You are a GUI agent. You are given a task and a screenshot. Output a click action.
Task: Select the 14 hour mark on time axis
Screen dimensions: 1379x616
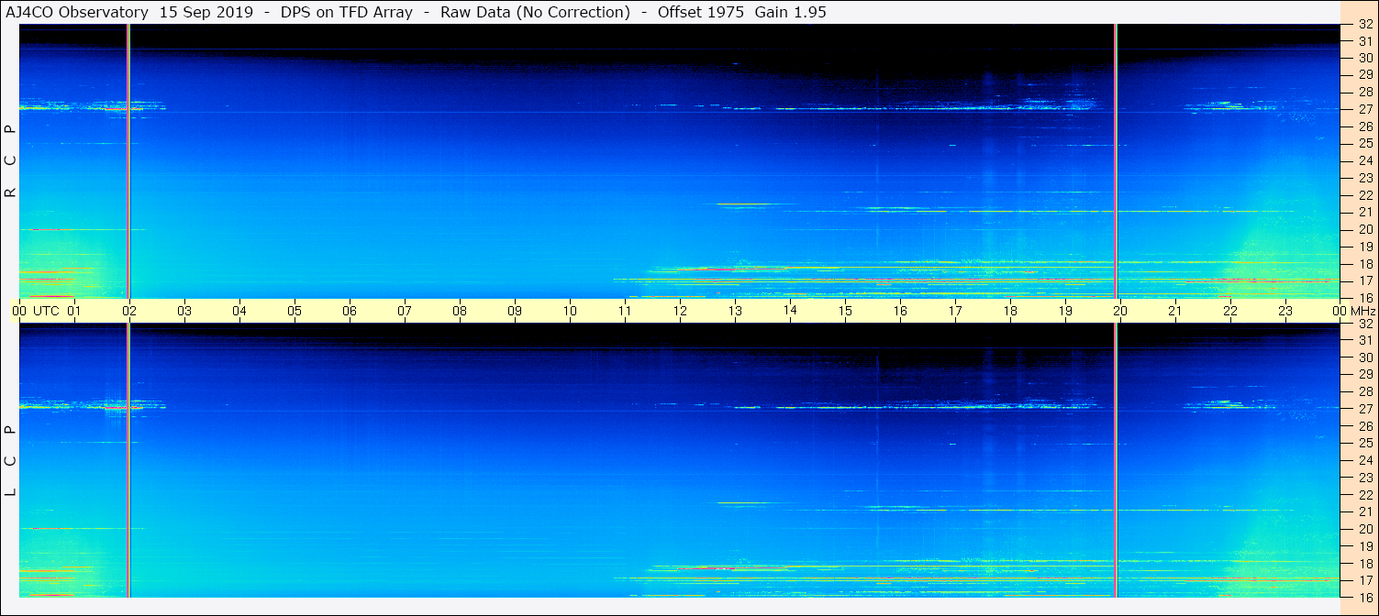pyautogui.click(x=790, y=311)
